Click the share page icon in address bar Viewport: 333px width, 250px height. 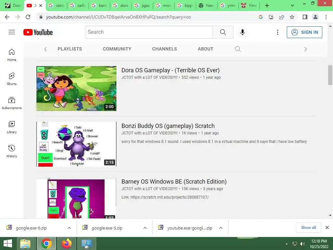click(282, 17)
